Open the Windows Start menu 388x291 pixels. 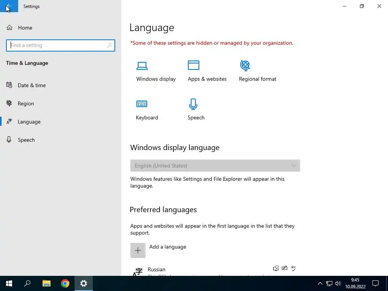(9, 283)
